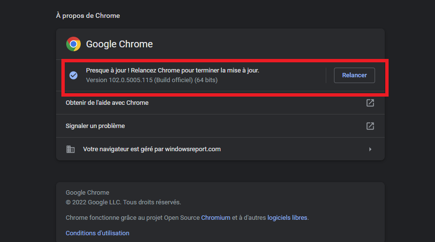Open external link icon for Chrome help
The height and width of the screenshot is (242, 435).
370,103
